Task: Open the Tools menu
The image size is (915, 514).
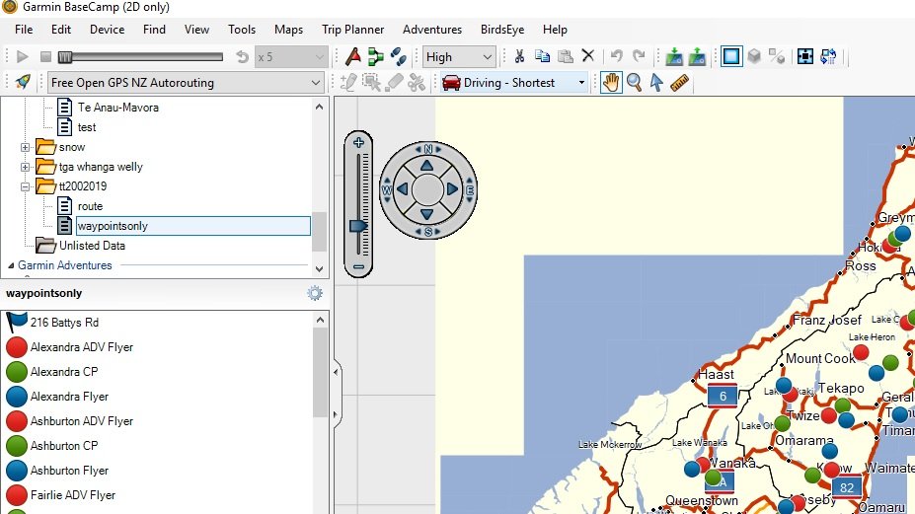Action: [x=242, y=30]
